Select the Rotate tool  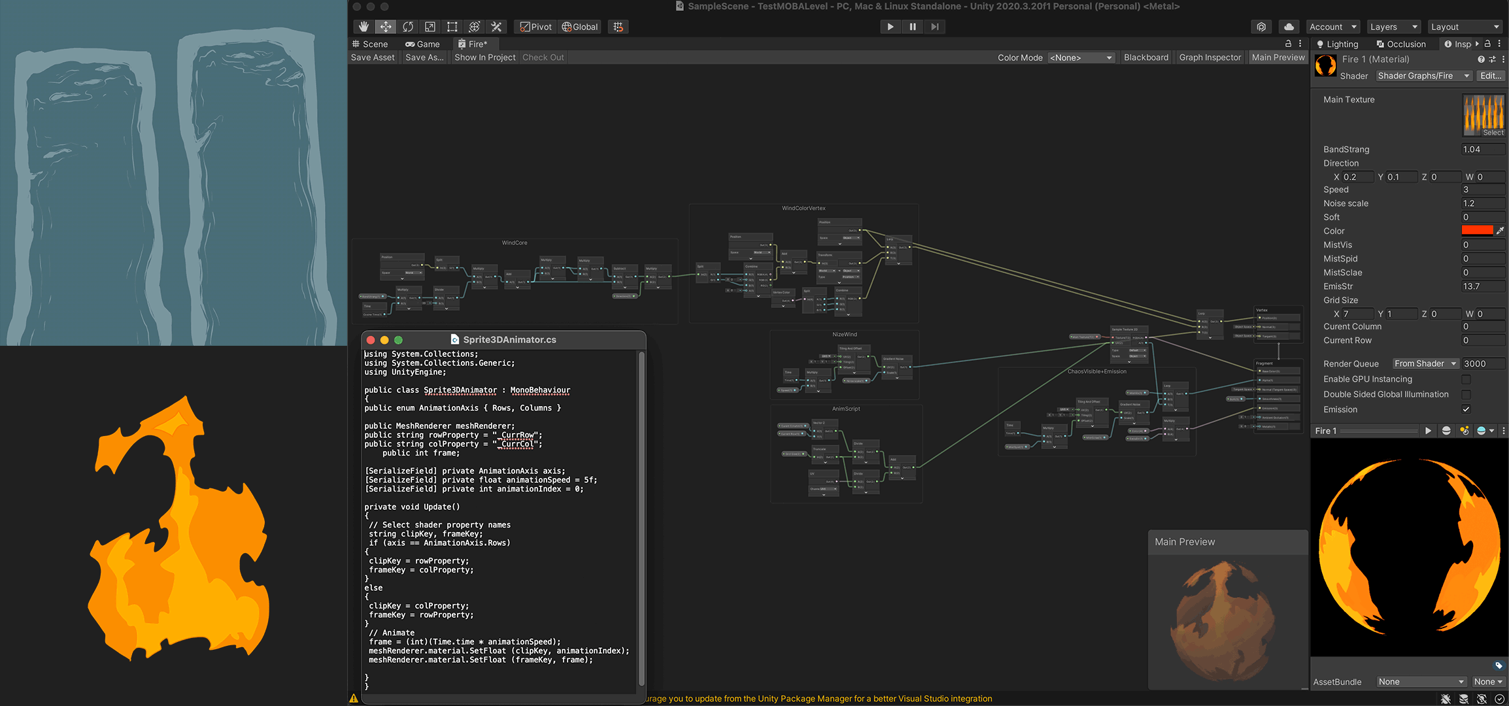pos(408,27)
